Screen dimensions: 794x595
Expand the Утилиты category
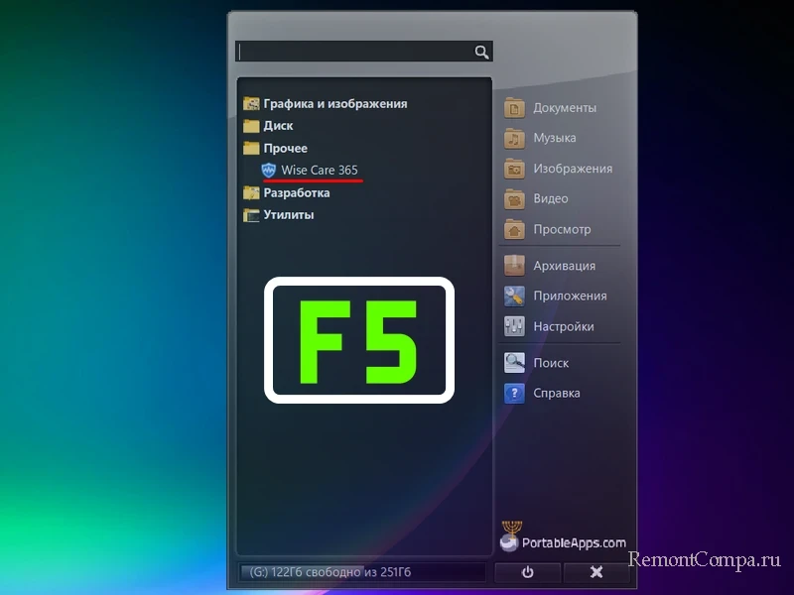[288, 214]
